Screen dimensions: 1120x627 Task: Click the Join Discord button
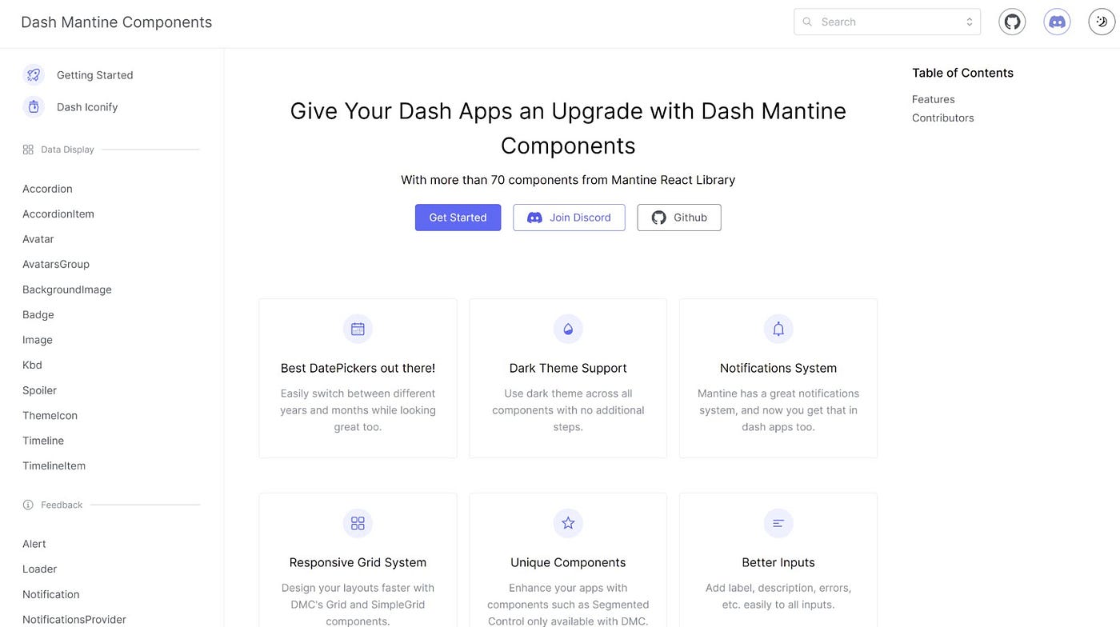tap(569, 218)
